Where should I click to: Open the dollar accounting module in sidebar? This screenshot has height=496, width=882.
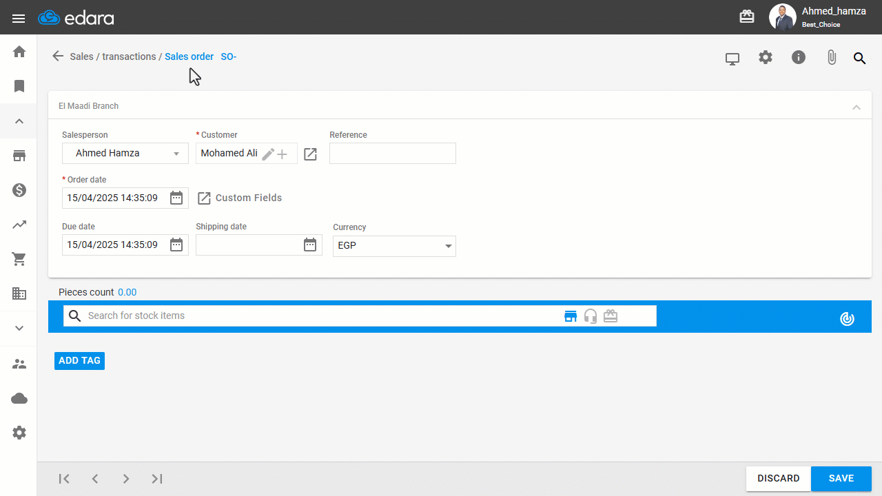(x=19, y=190)
